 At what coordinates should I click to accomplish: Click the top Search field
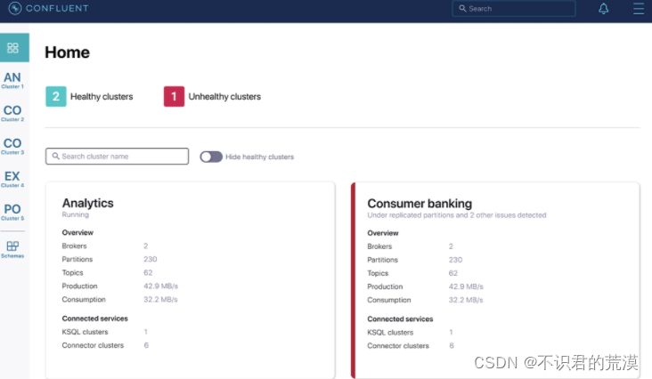(x=514, y=8)
